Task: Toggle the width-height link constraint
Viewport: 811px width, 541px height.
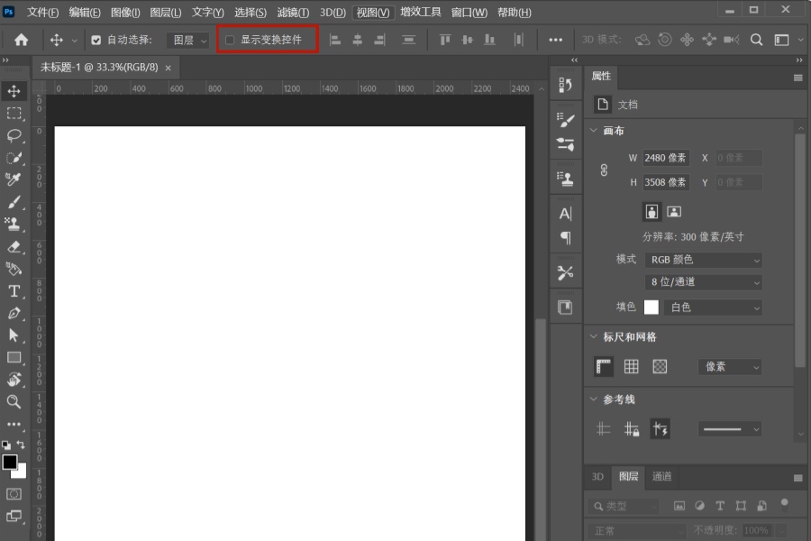Action: point(604,170)
